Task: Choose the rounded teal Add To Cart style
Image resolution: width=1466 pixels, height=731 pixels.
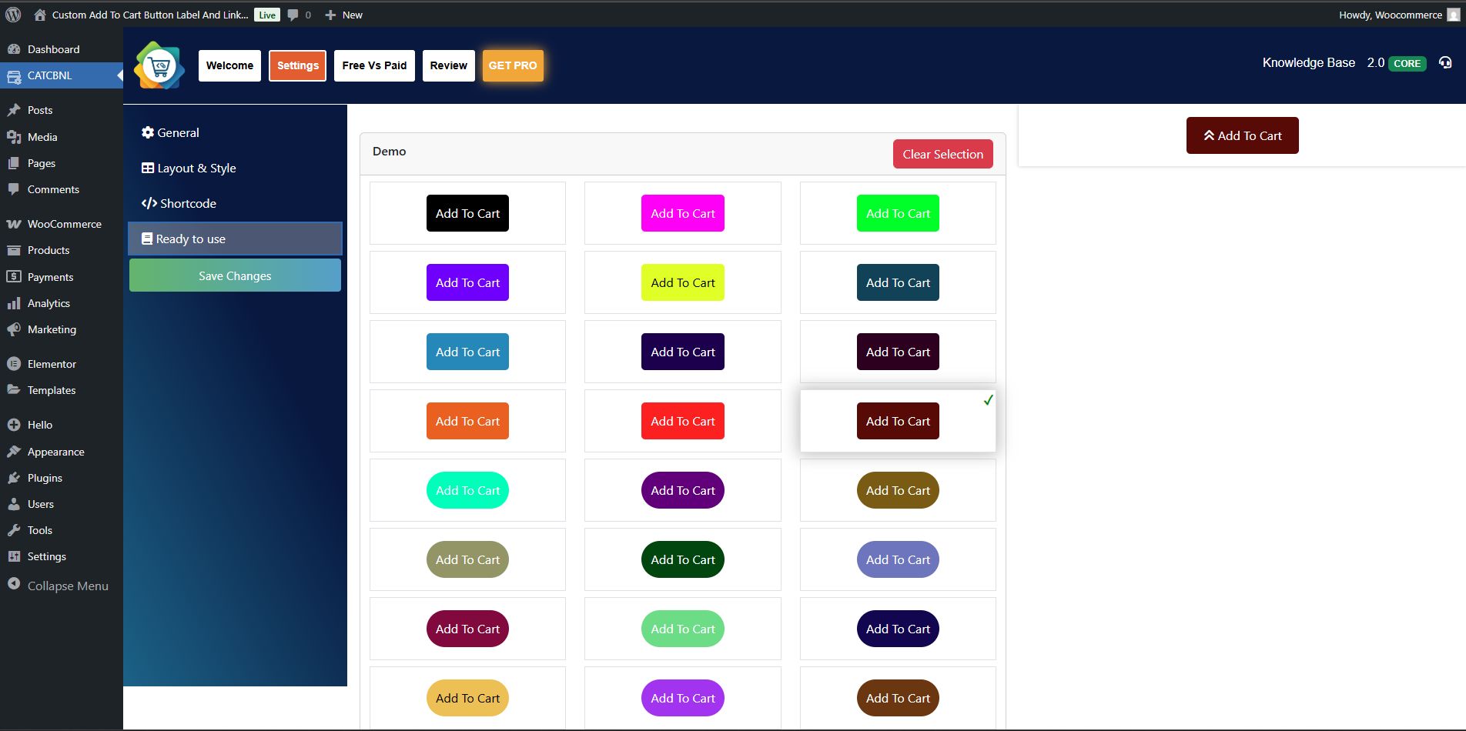Action: pyautogui.click(x=467, y=490)
